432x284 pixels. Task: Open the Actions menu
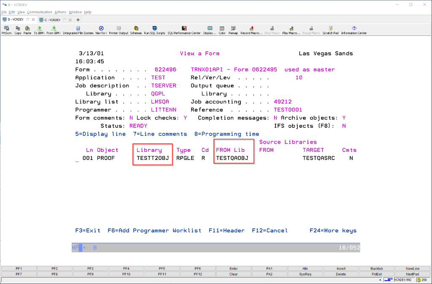tap(60, 12)
